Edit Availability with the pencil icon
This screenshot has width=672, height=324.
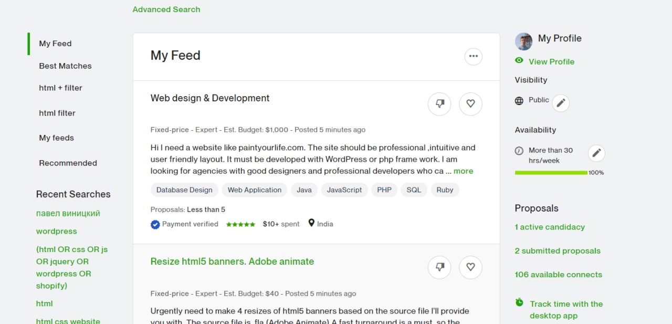pos(596,153)
